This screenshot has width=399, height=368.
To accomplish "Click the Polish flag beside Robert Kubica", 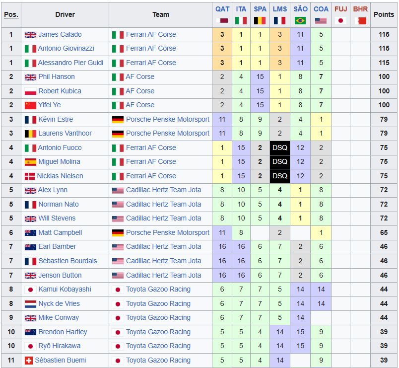I will pyautogui.click(x=30, y=91).
